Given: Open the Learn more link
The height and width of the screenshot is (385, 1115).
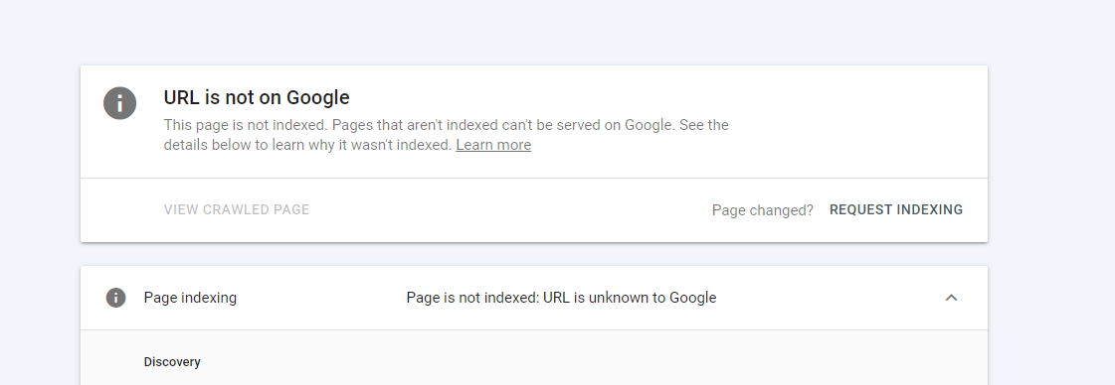Looking at the screenshot, I should (492, 145).
